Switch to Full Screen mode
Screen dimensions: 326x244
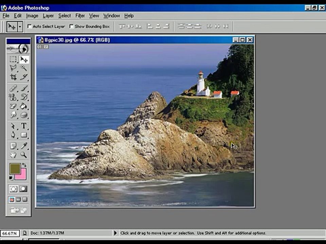[x=25, y=200]
